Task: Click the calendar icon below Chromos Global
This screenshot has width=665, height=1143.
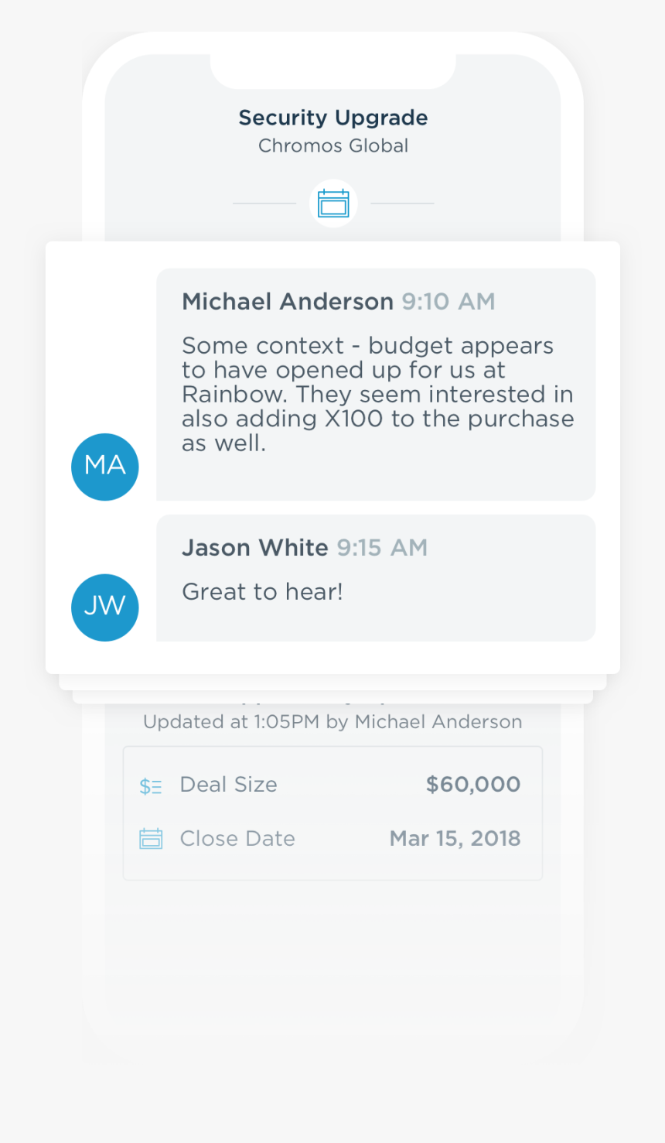Action: pos(333,204)
